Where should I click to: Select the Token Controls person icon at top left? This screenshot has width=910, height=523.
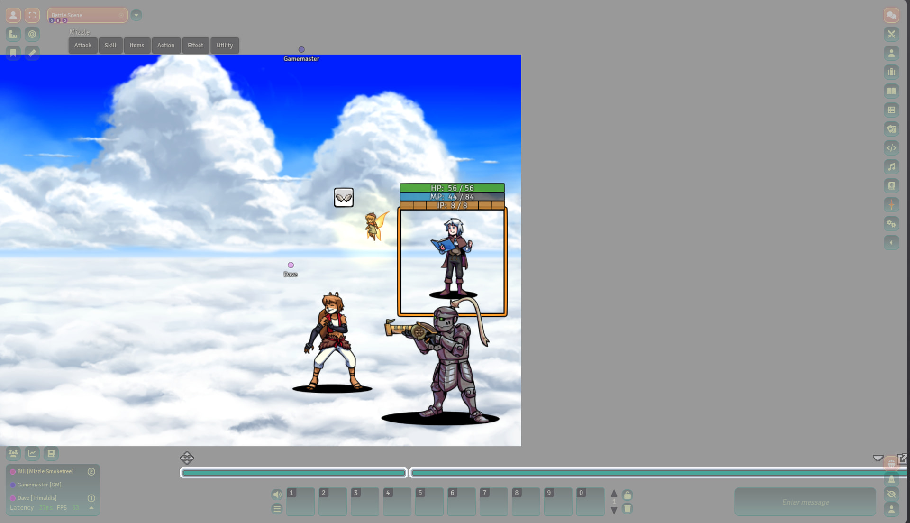coord(13,15)
